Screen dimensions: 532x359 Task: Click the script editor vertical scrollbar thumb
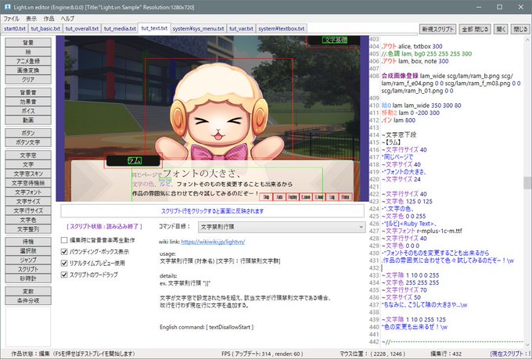[x=527, y=182]
